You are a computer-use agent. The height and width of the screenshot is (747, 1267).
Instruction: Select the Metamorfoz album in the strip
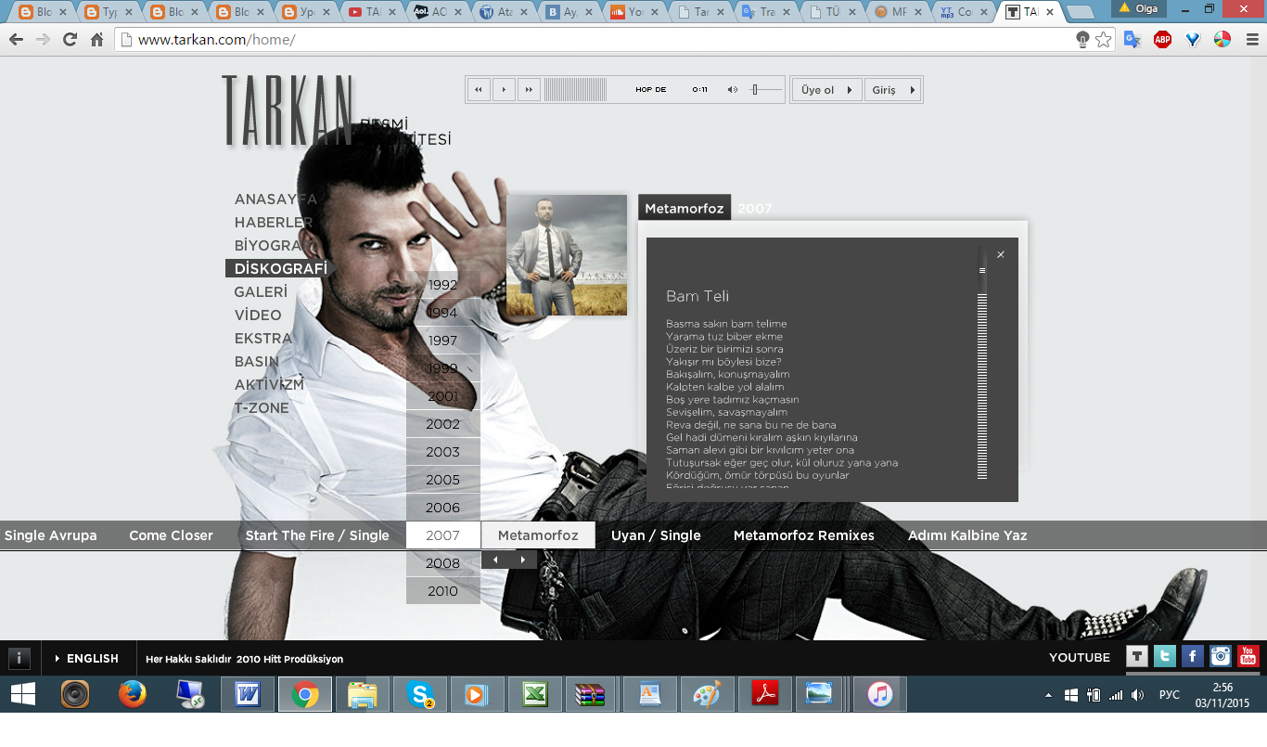point(538,535)
